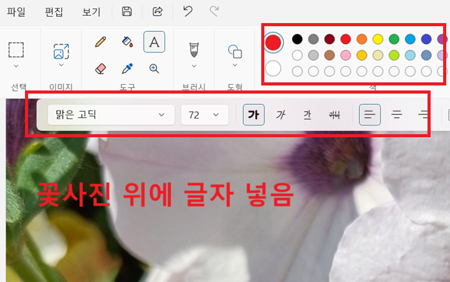Select the Pencil tool
The width and height of the screenshot is (450, 282).
(x=101, y=42)
